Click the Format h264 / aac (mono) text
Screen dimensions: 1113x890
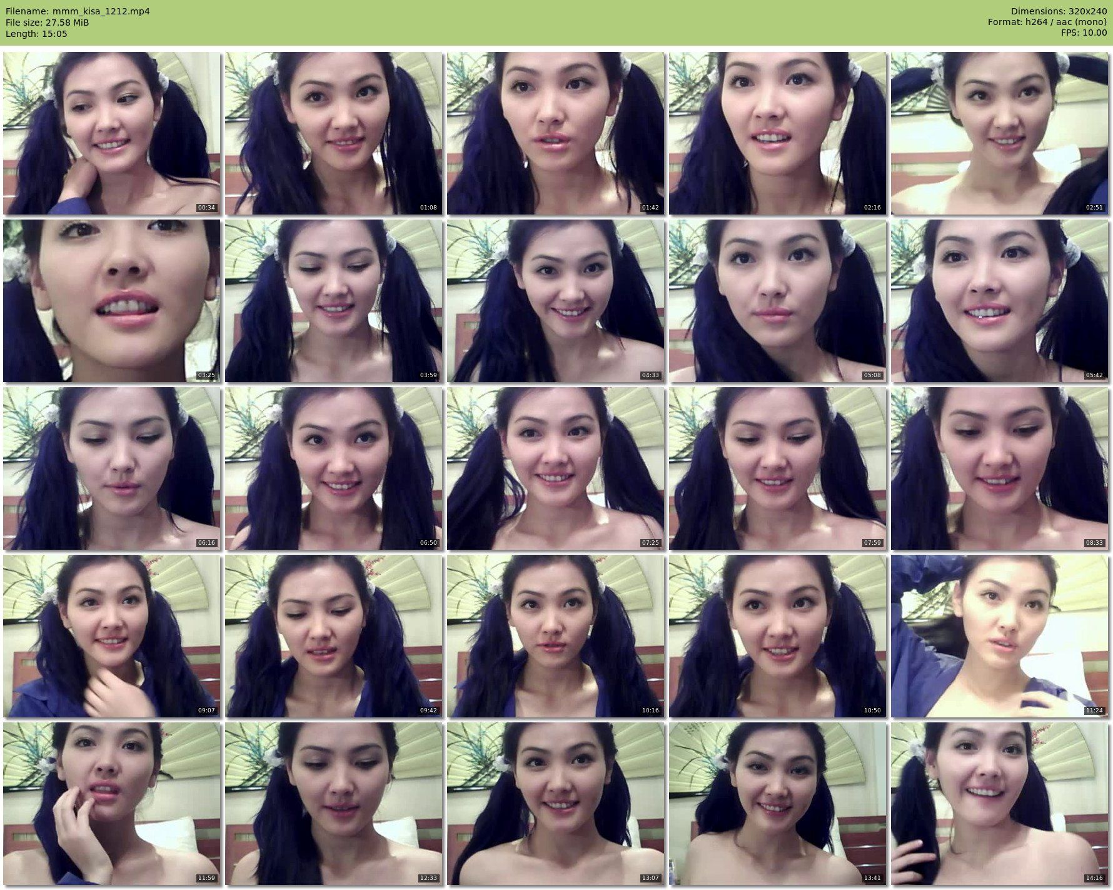(x=1047, y=23)
